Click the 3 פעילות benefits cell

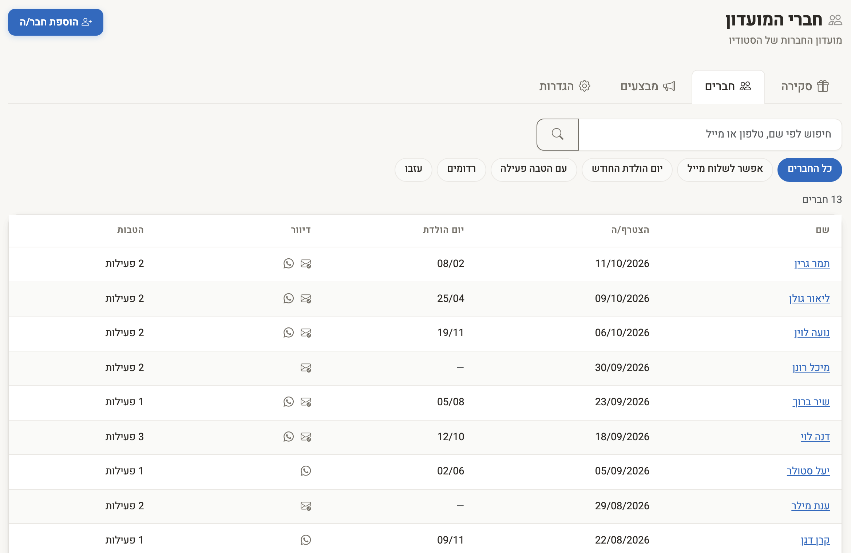[124, 437]
